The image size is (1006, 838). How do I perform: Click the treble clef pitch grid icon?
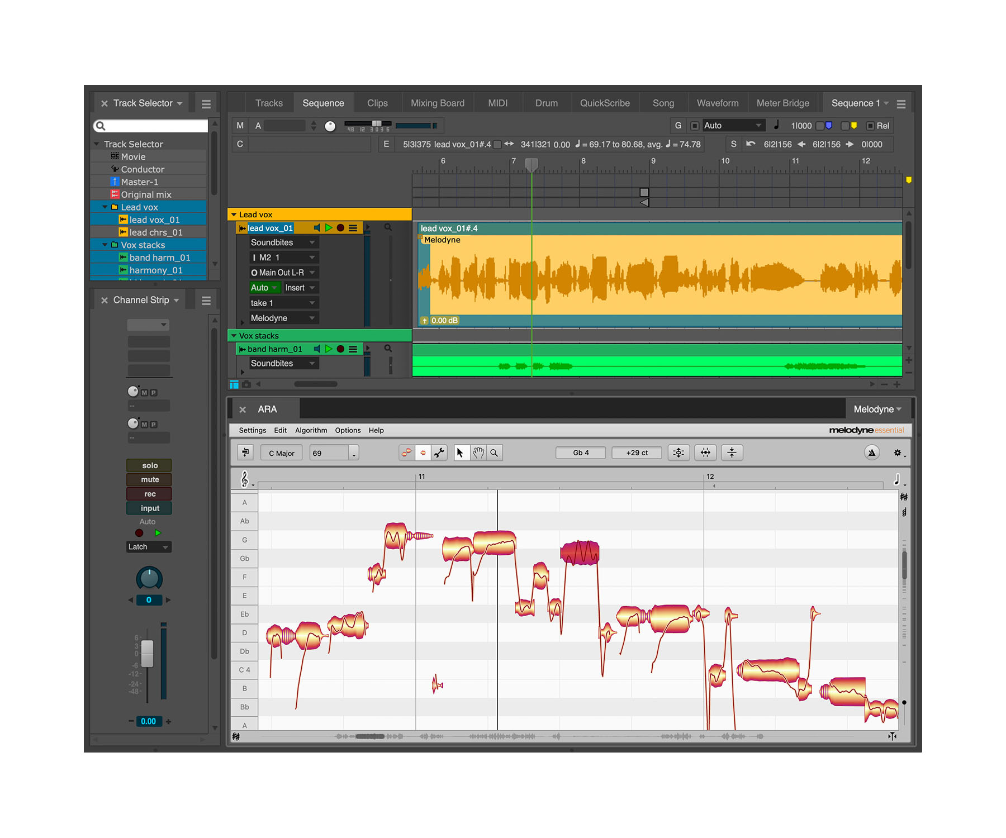[245, 479]
